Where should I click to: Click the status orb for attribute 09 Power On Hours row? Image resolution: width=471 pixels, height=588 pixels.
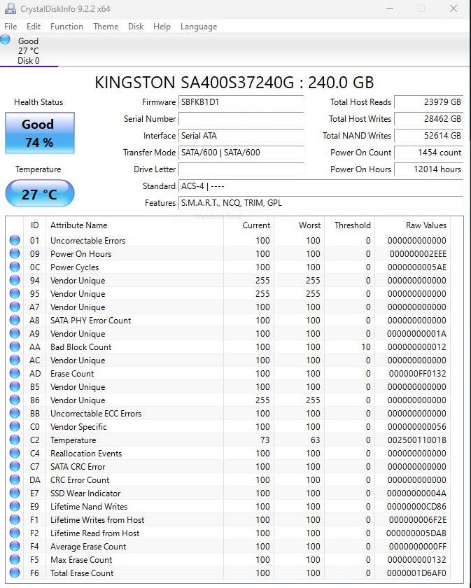[x=15, y=253]
